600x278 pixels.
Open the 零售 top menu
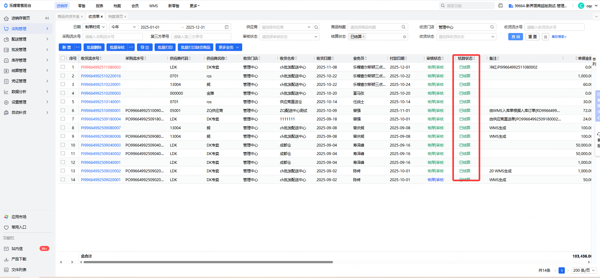82,6
